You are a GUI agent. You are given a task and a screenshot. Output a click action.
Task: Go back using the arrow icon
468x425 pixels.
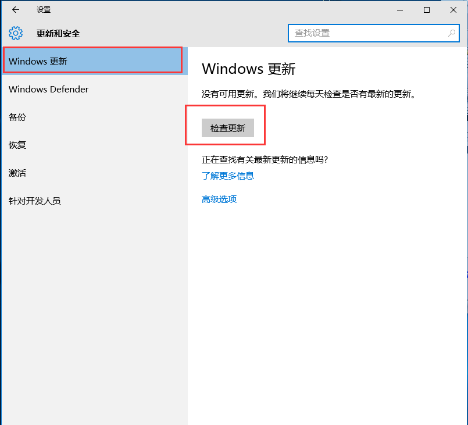16,10
